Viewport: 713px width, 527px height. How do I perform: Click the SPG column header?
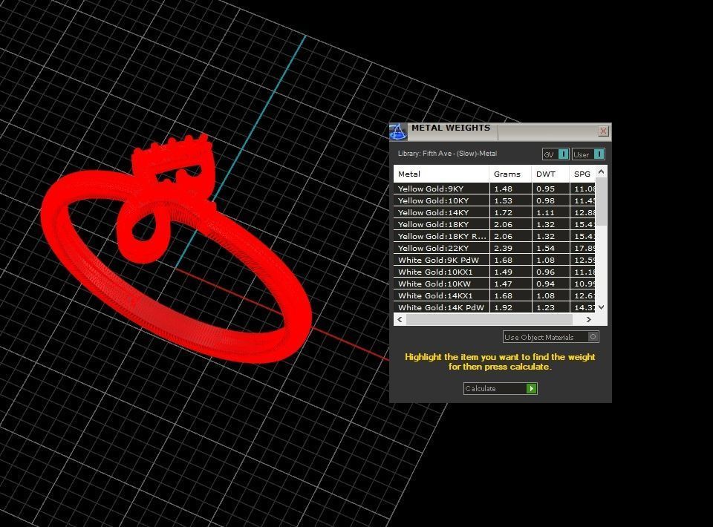click(582, 174)
